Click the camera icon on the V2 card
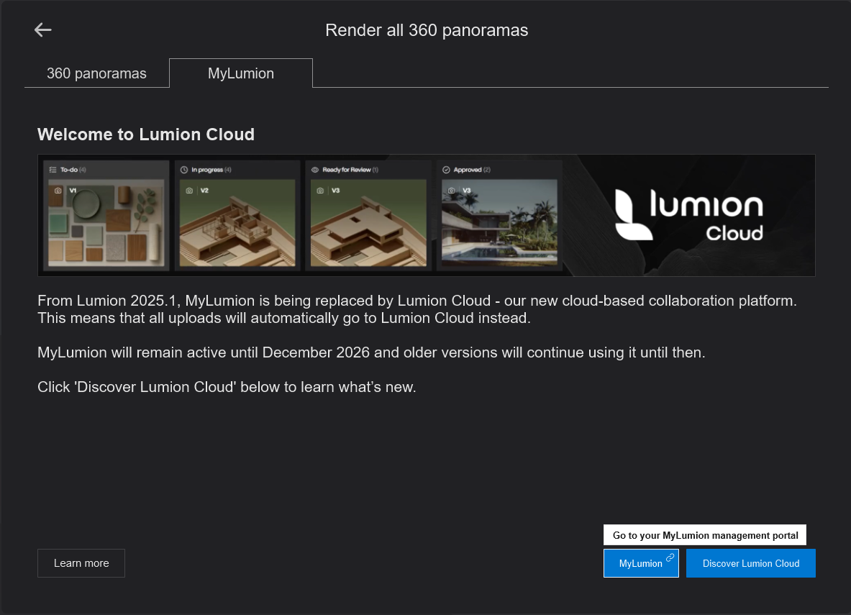 coord(189,191)
